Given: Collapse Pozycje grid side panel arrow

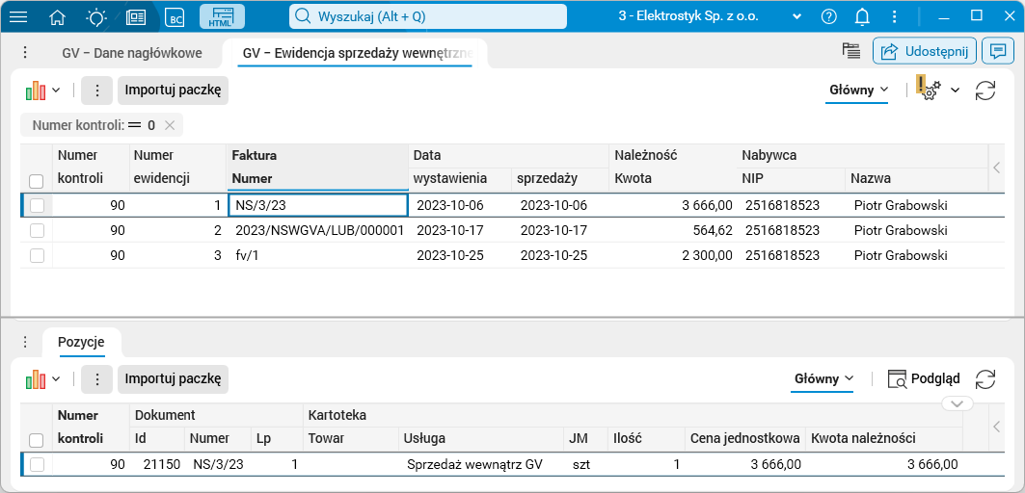Looking at the screenshot, I should click(x=997, y=427).
